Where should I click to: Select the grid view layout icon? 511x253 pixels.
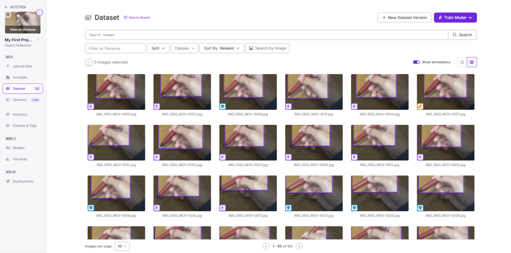click(x=472, y=62)
